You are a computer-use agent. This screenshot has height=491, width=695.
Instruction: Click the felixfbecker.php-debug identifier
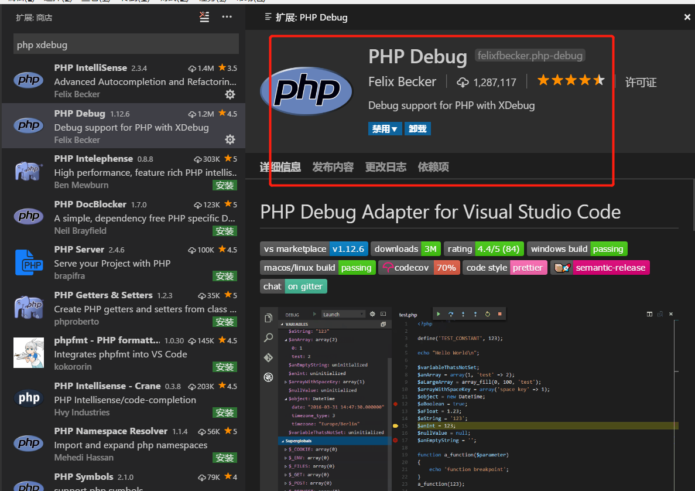tap(530, 56)
